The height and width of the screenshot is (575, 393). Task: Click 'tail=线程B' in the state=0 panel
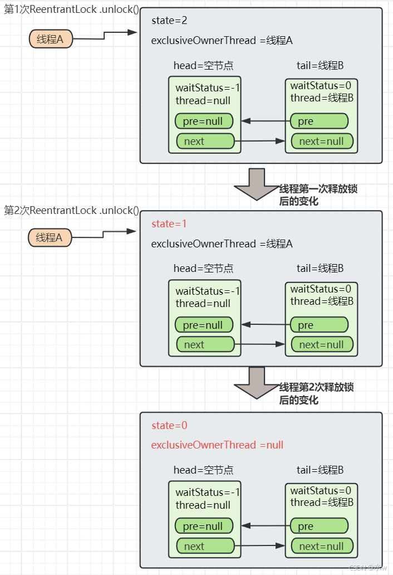320,470
